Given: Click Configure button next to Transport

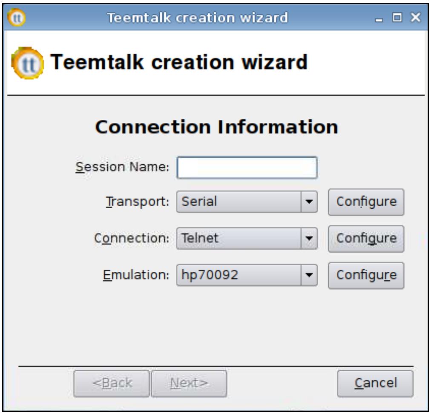Looking at the screenshot, I should click(366, 202).
